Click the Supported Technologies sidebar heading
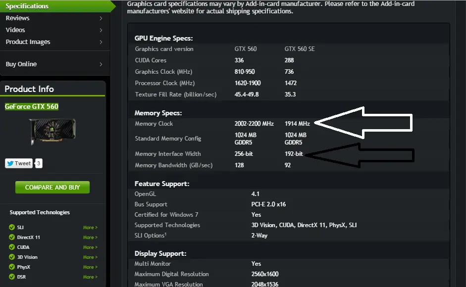Viewport: 466px width, 287px height. 40,212
